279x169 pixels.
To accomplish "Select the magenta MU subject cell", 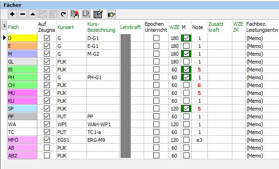I will tap(23, 93).
